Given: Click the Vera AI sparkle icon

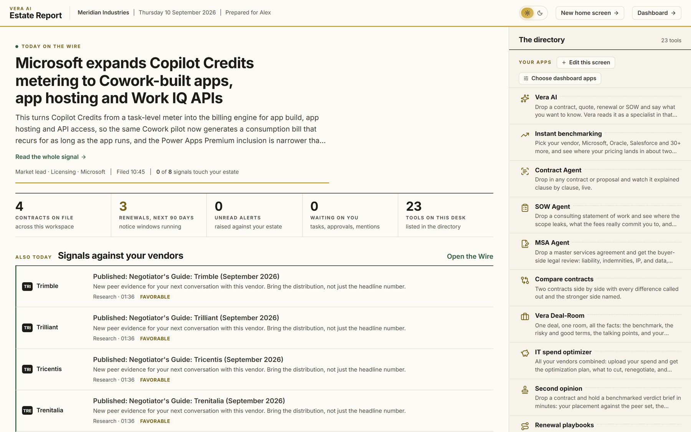Looking at the screenshot, I should point(525,99).
